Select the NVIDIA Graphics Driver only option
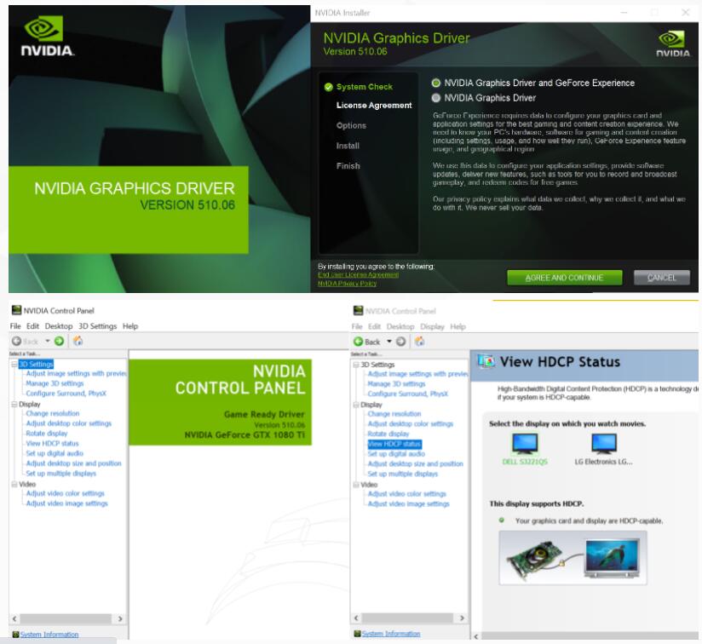 (437, 97)
